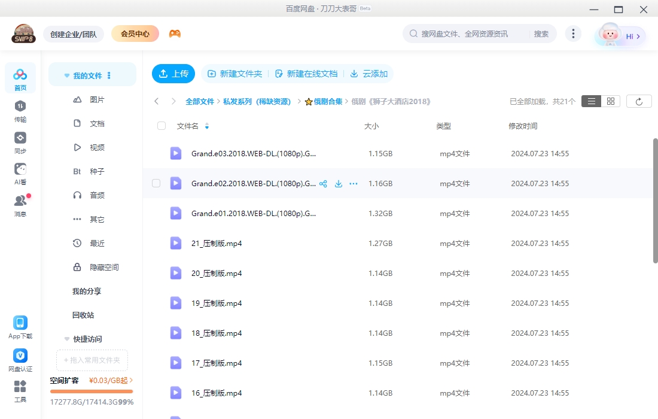Refresh the current file list
The height and width of the screenshot is (419, 658).
[x=639, y=101]
